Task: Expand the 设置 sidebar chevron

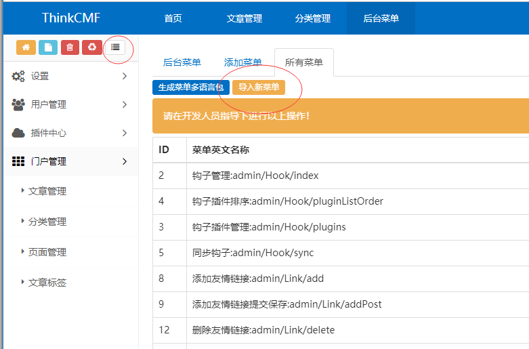Action: (124, 77)
